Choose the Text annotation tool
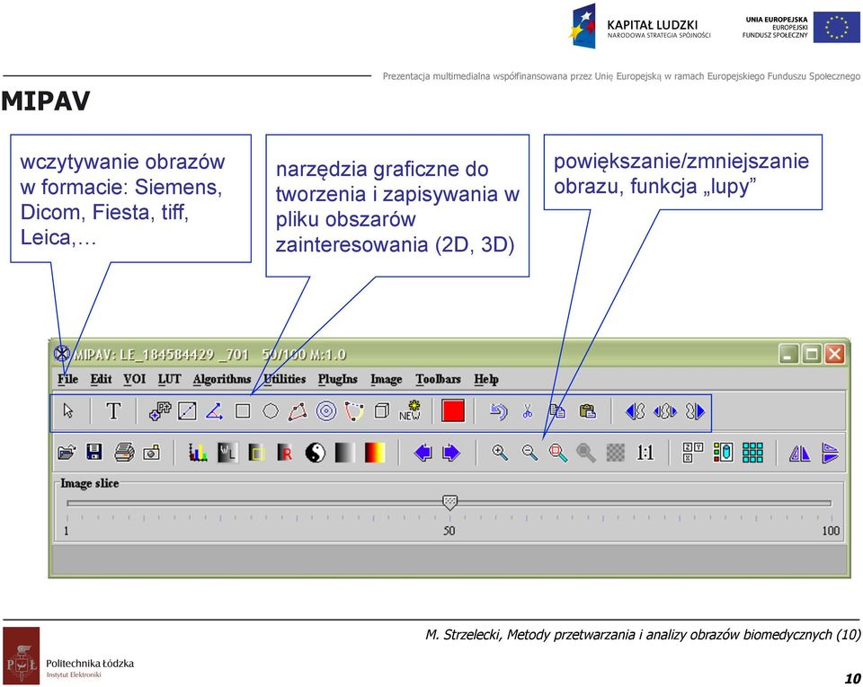The width and height of the screenshot is (863, 687). [x=113, y=411]
